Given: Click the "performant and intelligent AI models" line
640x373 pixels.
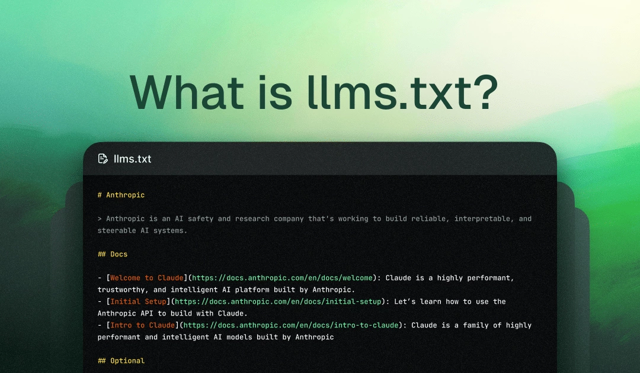Looking at the screenshot, I should pos(215,337).
